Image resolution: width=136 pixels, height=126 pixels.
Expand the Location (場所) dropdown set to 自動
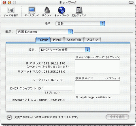coord(80,24)
